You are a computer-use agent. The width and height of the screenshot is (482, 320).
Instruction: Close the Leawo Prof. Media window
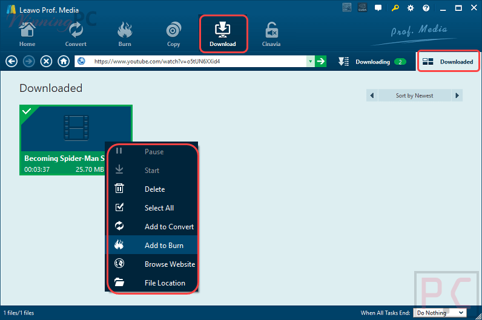point(474,8)
